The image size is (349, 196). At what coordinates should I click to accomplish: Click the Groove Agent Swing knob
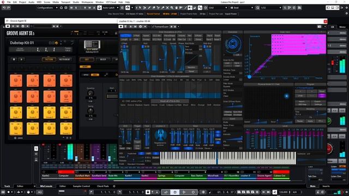91,111
